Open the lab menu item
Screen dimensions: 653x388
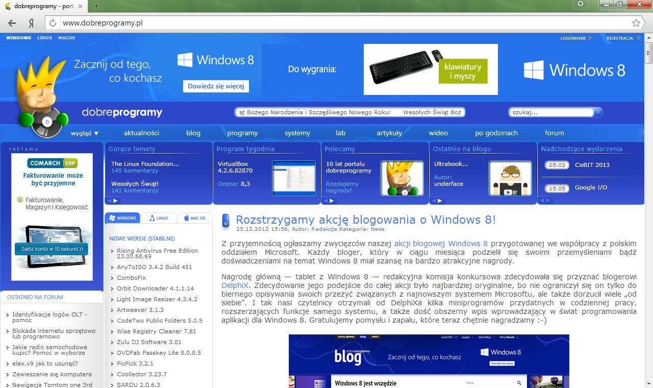tap(341, 133)
